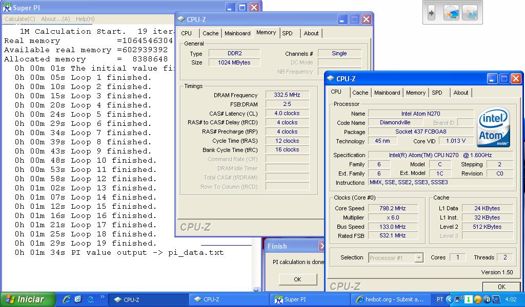Viewport: 525px width, 307px height.
Task: Click the Intel Atom inside logo
Action: [x=494, y=127]
